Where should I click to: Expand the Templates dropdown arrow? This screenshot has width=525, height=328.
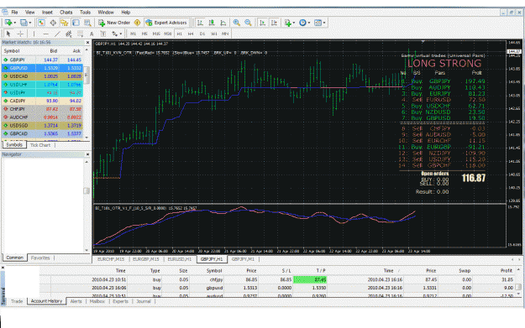coord(324,23)
